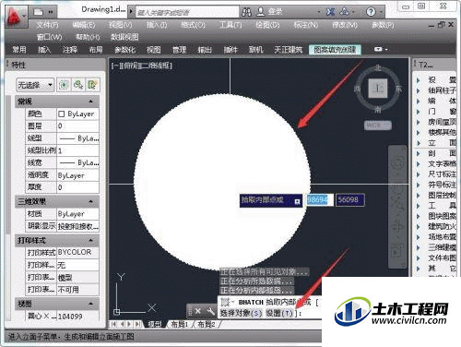Click the close X on the command line
The image size is (461, 347).
(x=198, y=311)
